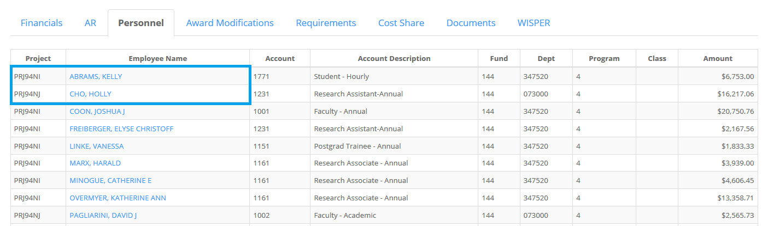
Task: Open MINOGUE, CATHERINE E link
Action: (110, 180)
